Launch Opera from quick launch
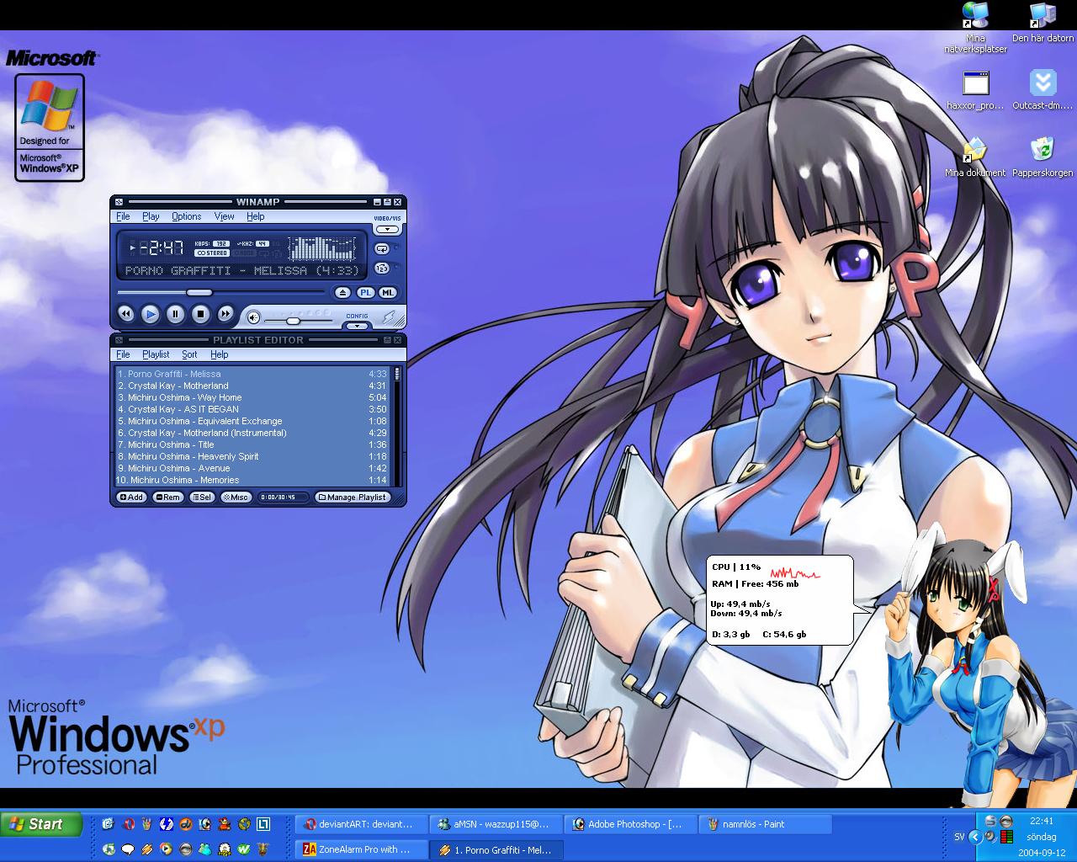This screenshot has height=862, width=1077. click(128, 824)
